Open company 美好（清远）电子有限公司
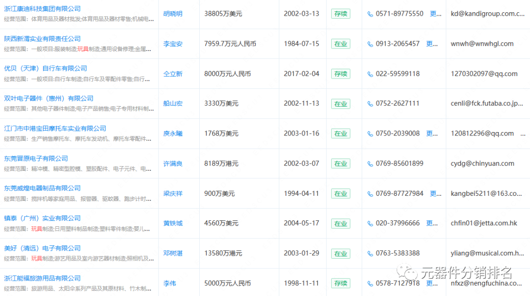530x296 pixels. (42, 248)
